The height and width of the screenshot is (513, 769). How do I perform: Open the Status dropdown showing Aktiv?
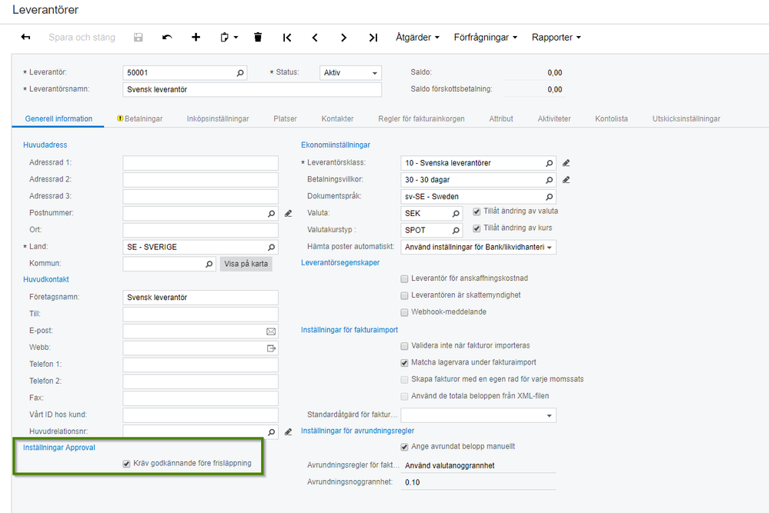coord(351,72)
